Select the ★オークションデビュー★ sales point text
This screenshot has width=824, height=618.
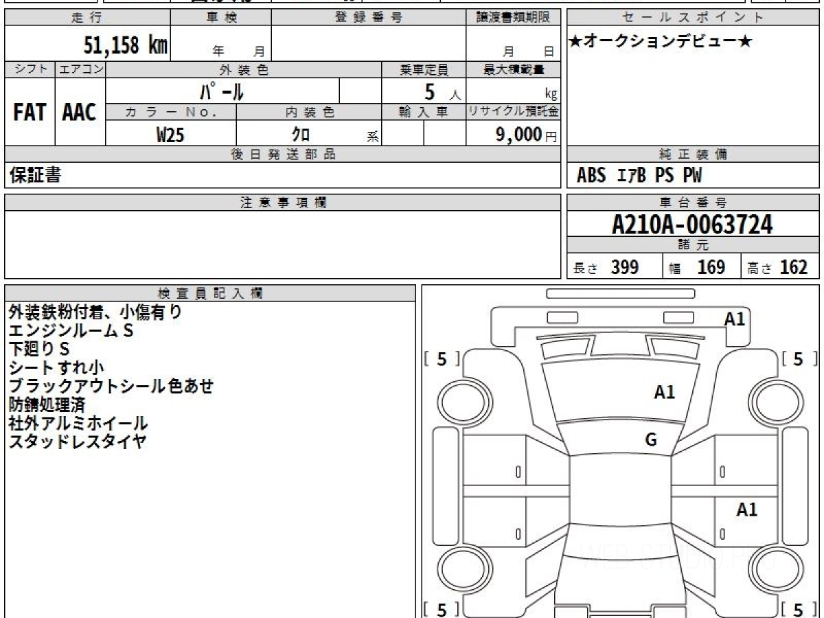tap(661, 42)
